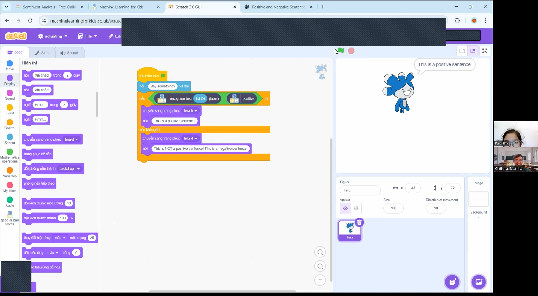The height and width of the screenshot is (296, 538).
Task: Select the Control block category
Action: 10,124
